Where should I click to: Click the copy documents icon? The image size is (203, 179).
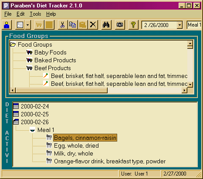[72, 25]
